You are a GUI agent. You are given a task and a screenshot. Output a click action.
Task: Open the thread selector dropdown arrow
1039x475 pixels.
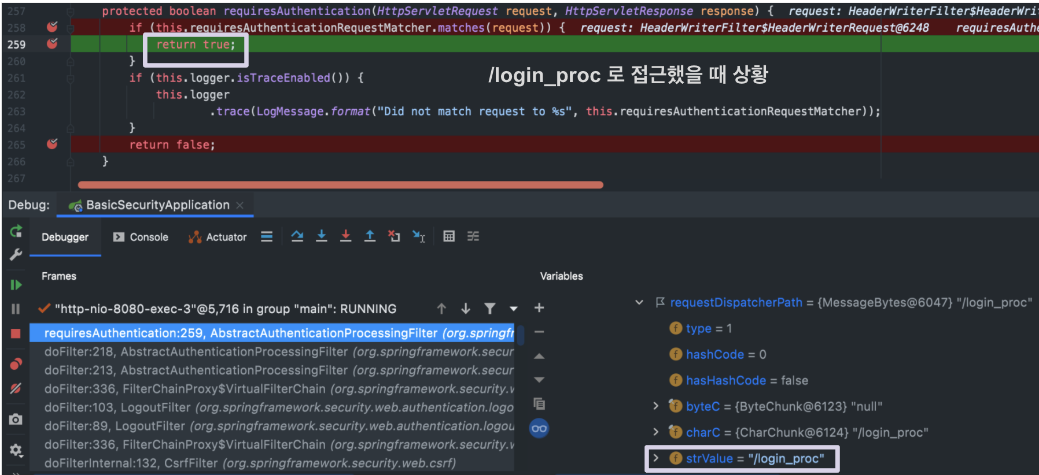tap(514, 309)
